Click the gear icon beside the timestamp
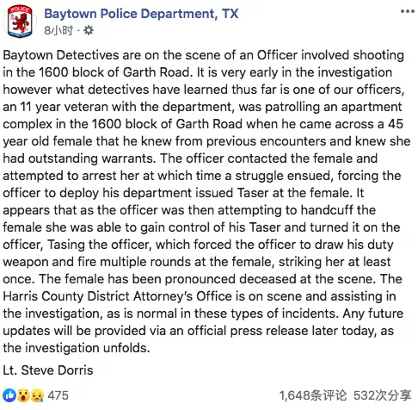 coord(89,30)
